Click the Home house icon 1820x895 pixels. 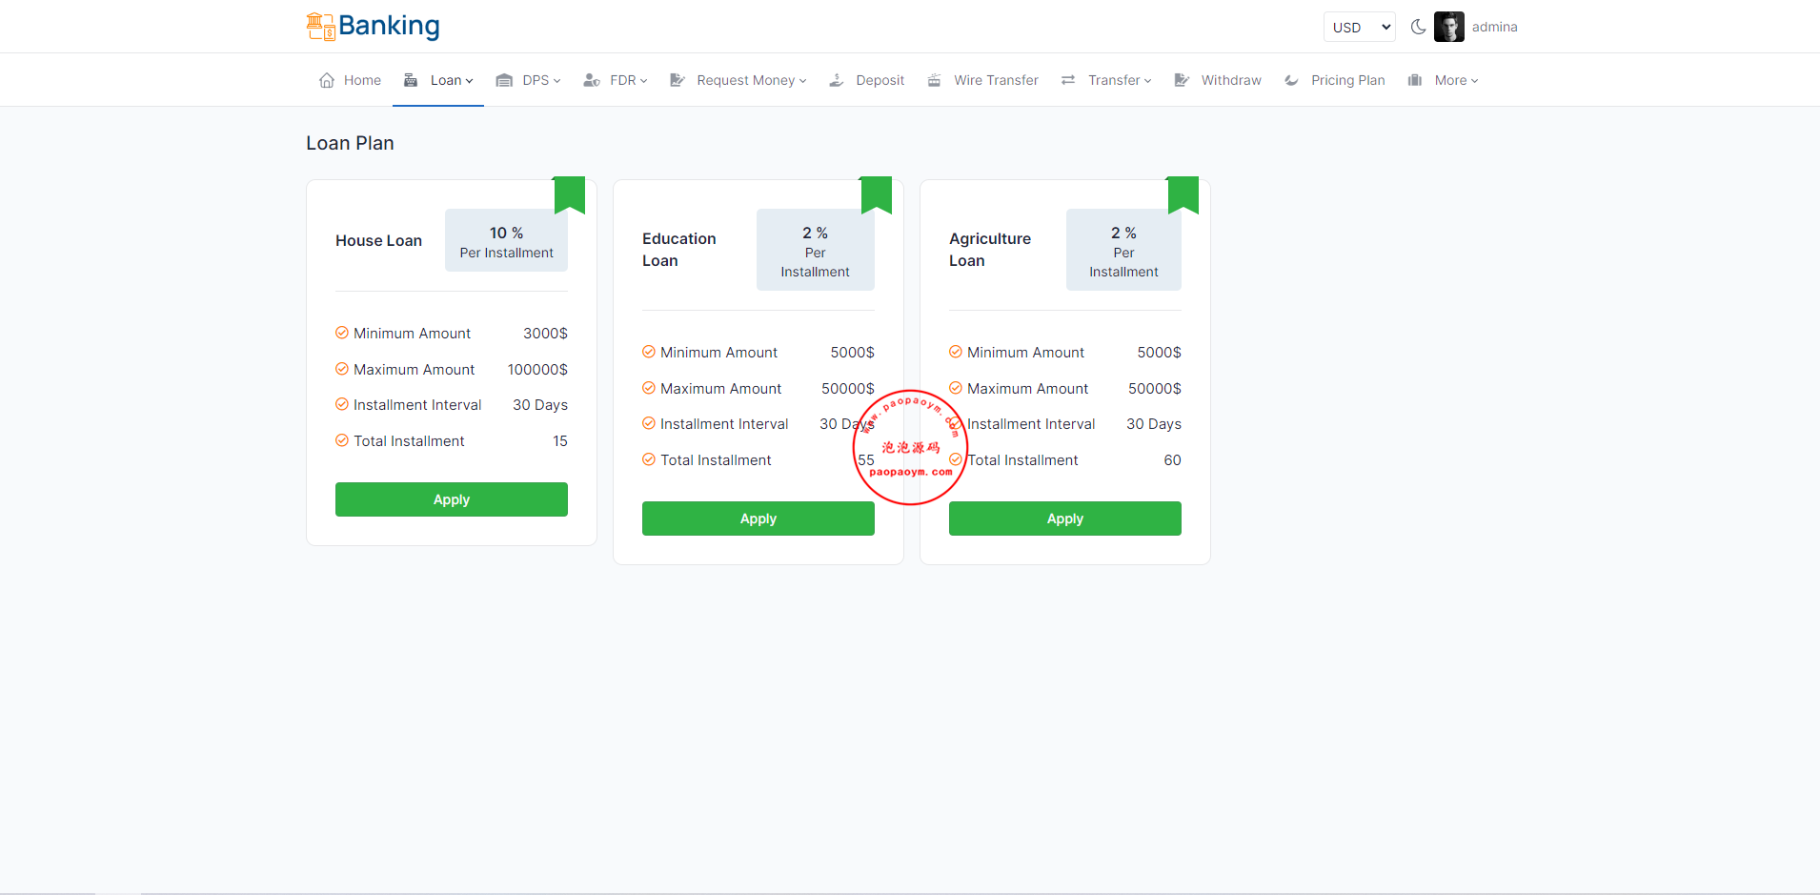coord(327,80)
